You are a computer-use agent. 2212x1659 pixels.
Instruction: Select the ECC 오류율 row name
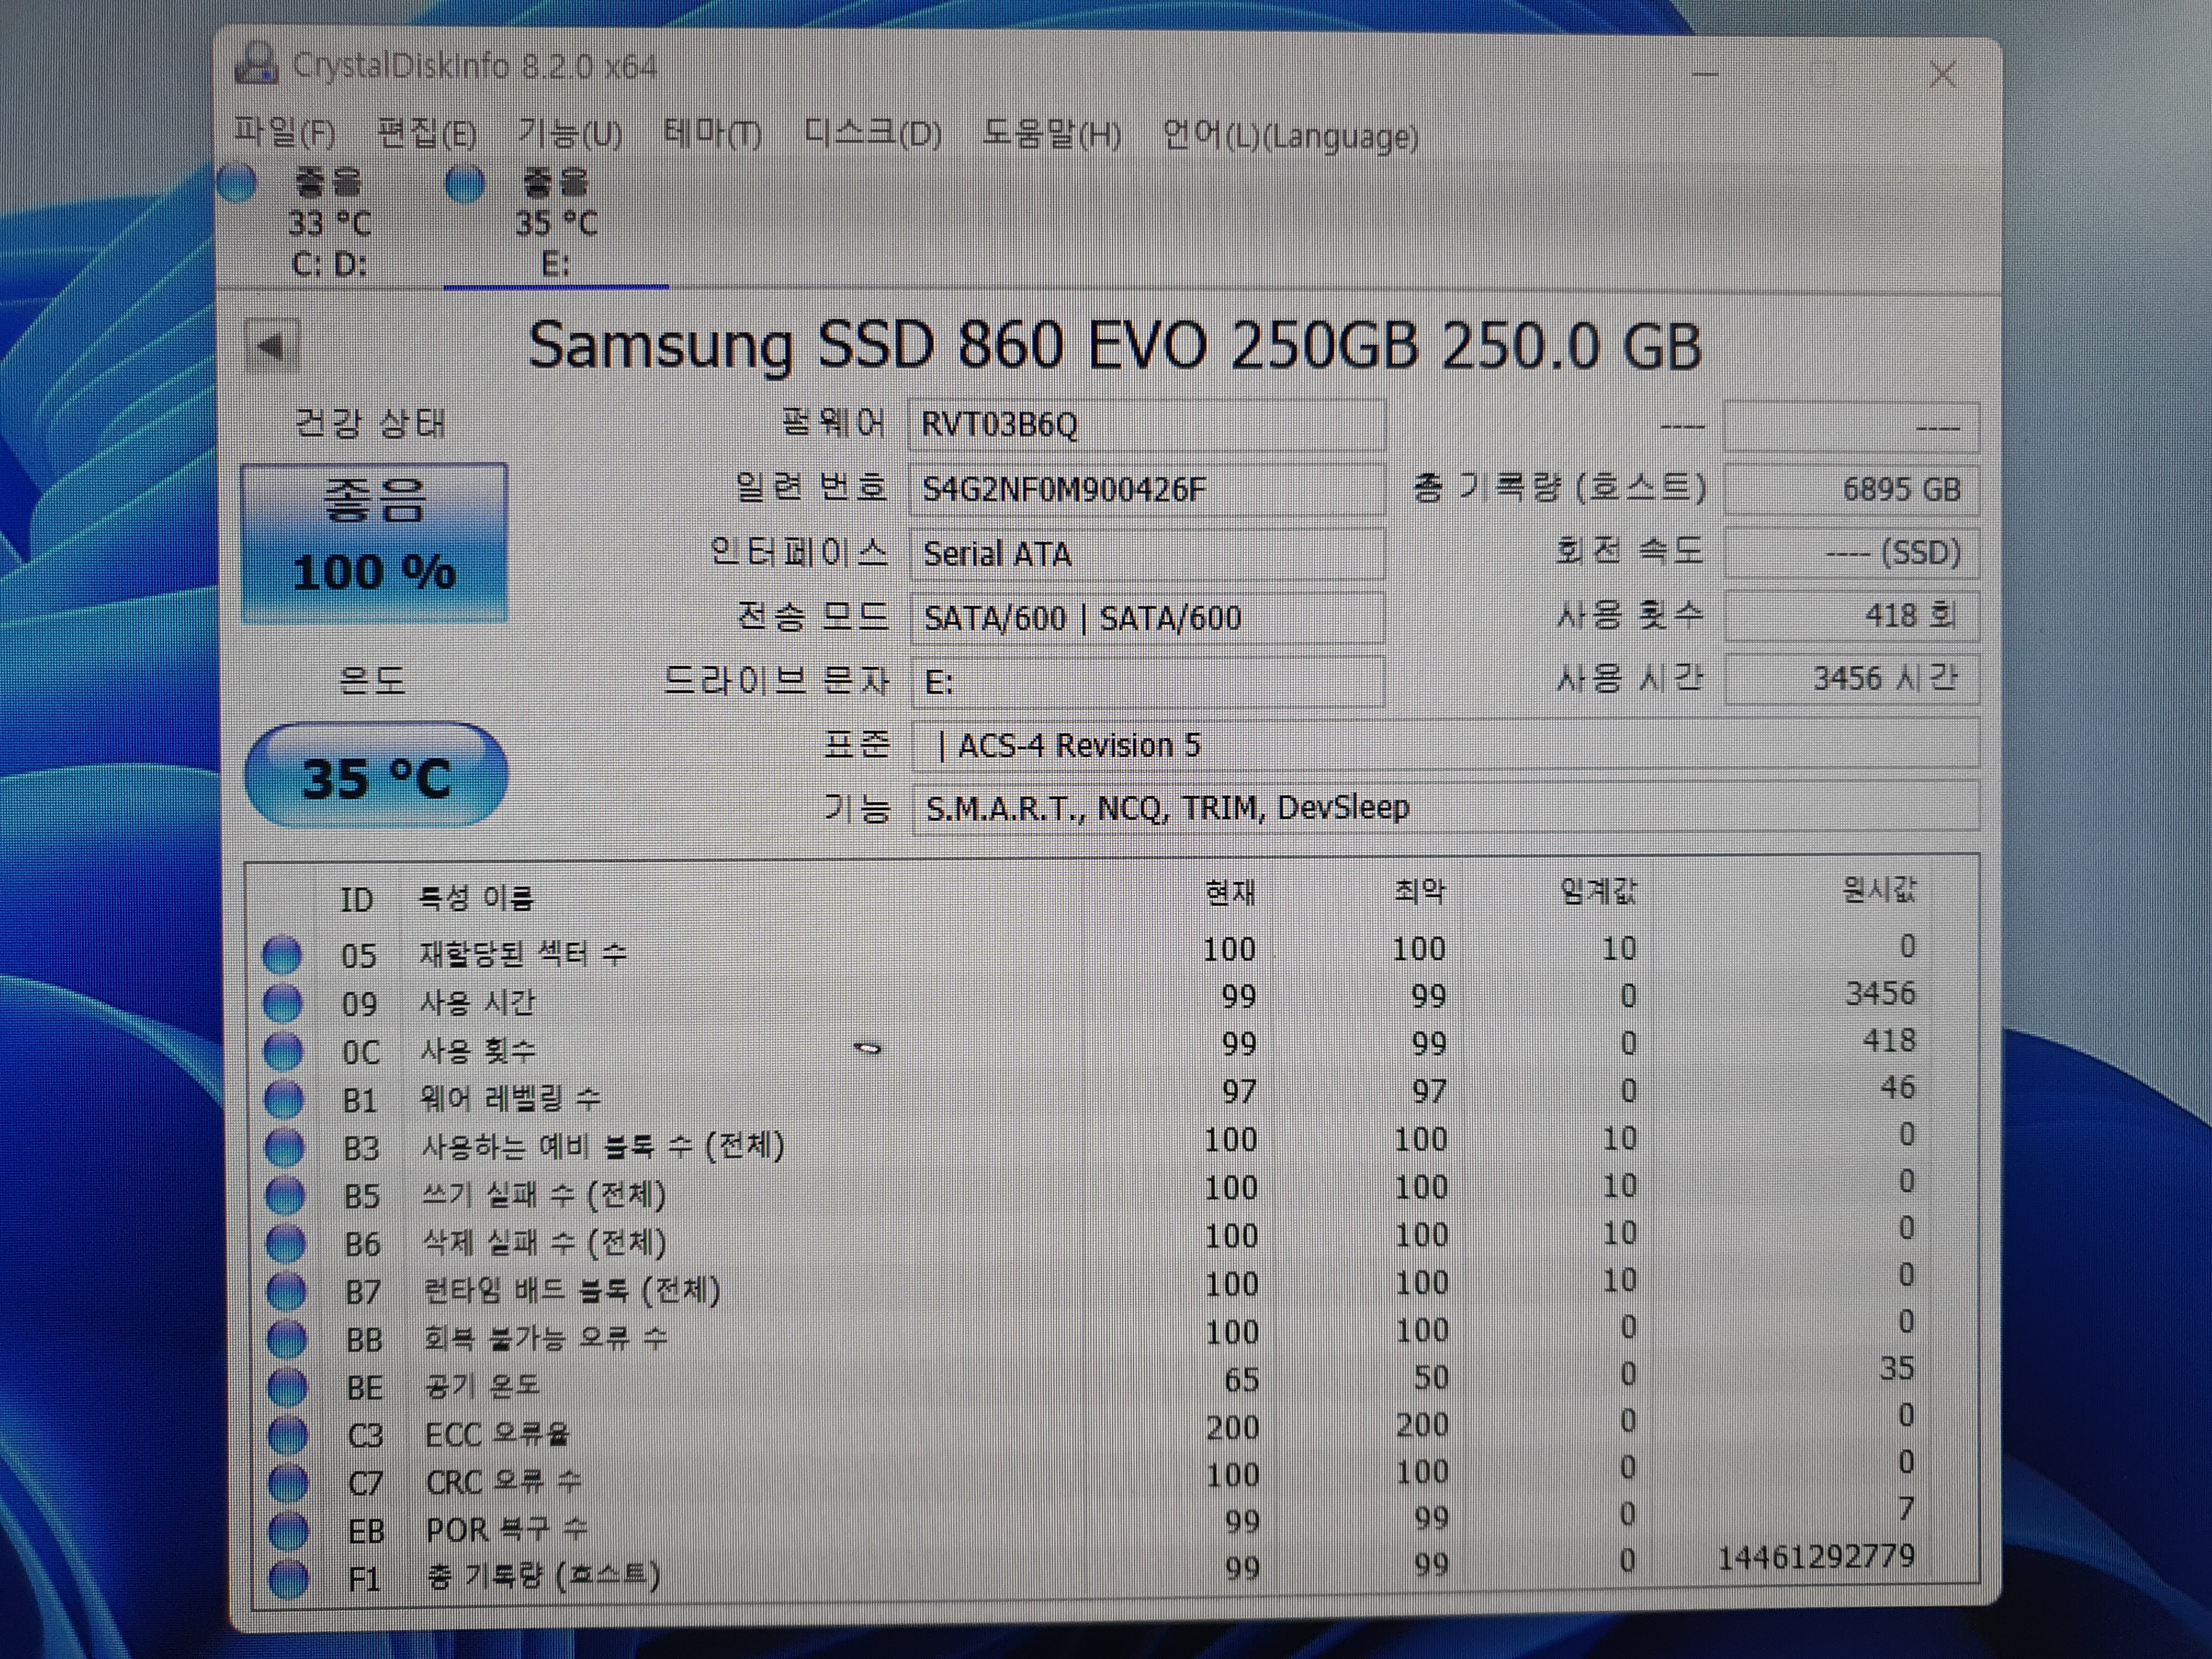(x=497, y=1434)
